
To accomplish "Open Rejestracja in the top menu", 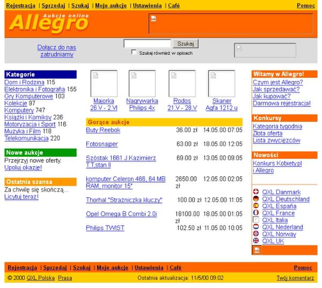I will [x=21, y=5].
